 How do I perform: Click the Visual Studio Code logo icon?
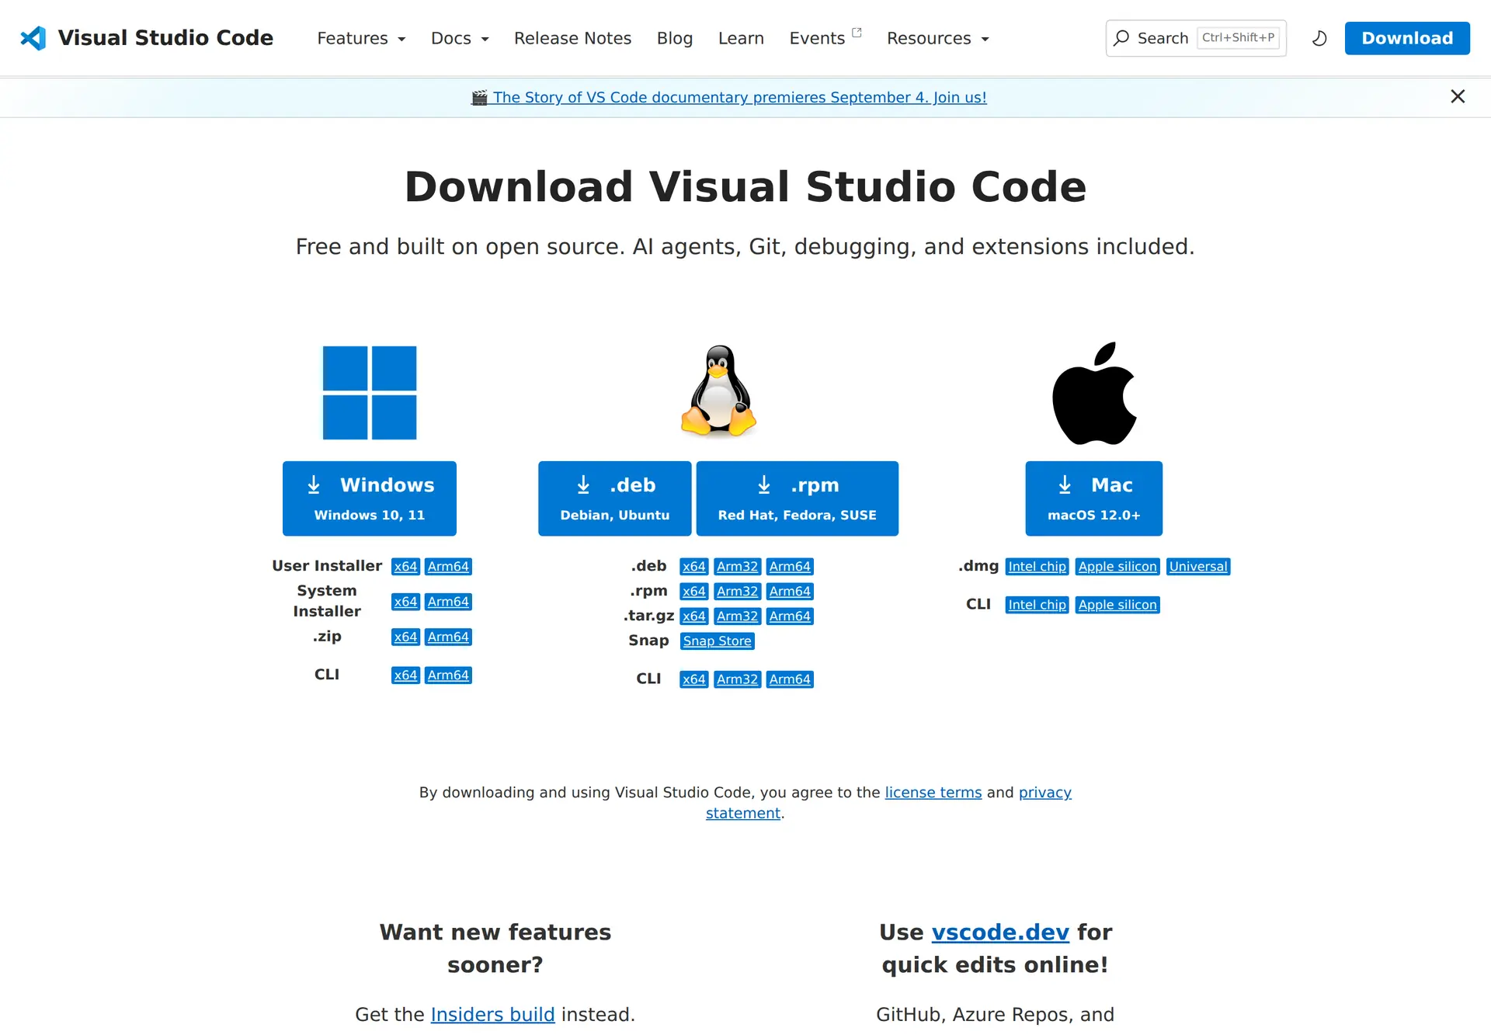click(x=33, y=38)
